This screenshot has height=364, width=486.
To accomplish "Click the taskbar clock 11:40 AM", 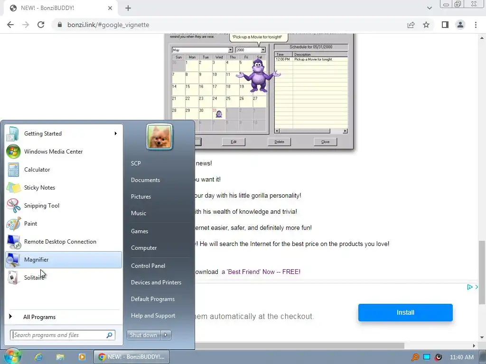I will pos(461,357).
